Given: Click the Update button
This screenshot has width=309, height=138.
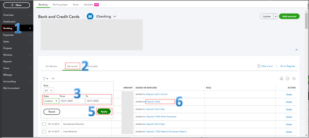Looking at the screenshot, I should (267, 16).
